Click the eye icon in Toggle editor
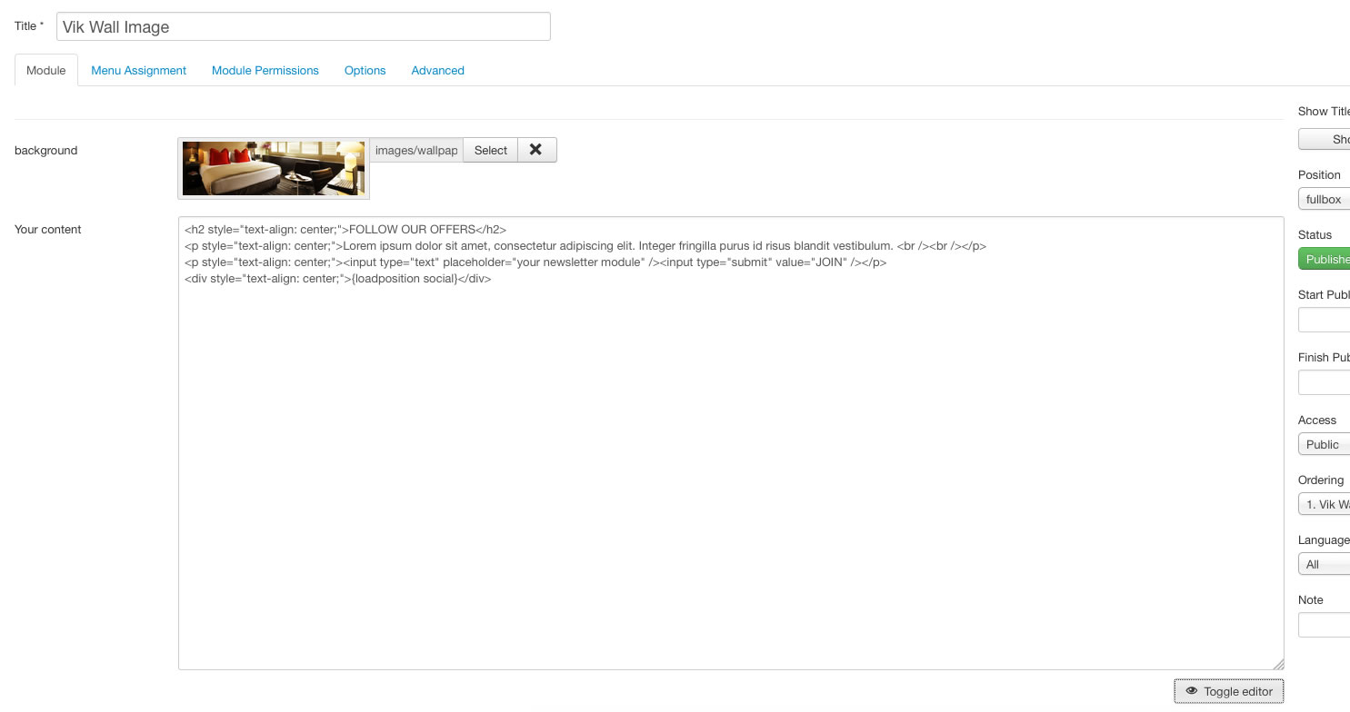The height and width of the screenshot is (712, 1350). coord(1191,691)
